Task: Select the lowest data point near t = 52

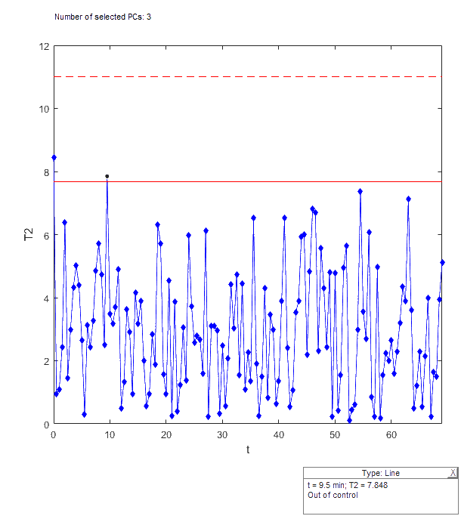Action: pyautogui.click(x=349, y=419)
